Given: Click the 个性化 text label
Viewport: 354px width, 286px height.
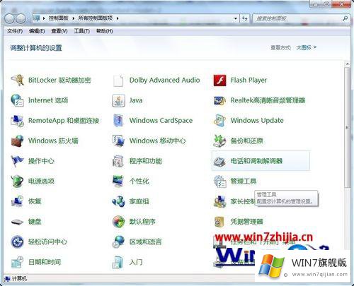Looking at the screenshot, I should coord(139,181).
